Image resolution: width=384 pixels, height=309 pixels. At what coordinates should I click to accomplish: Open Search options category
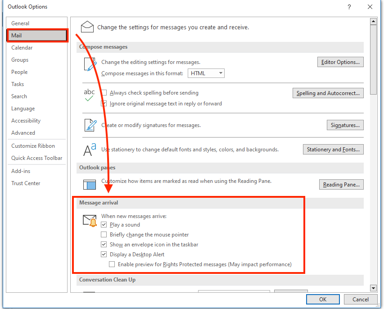point(37,96)
